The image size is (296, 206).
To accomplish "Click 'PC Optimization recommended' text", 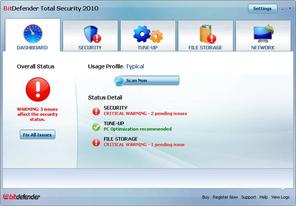I will coord(137,129).
